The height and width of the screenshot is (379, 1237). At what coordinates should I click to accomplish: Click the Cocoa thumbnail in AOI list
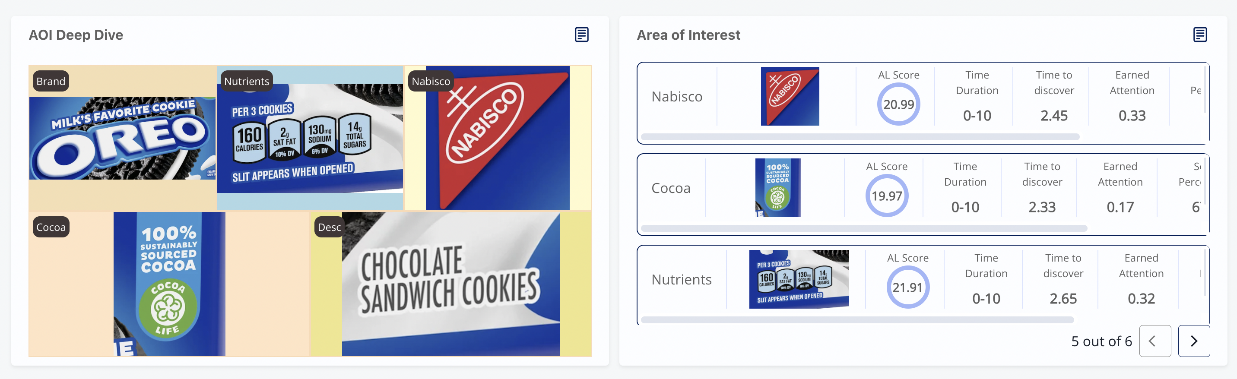(x=778, y=188)
